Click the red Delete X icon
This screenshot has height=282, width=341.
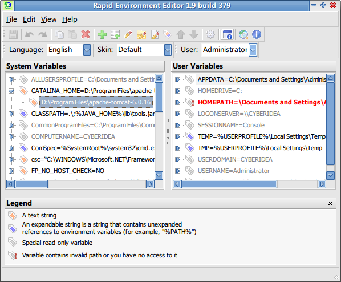click(86, 34)
